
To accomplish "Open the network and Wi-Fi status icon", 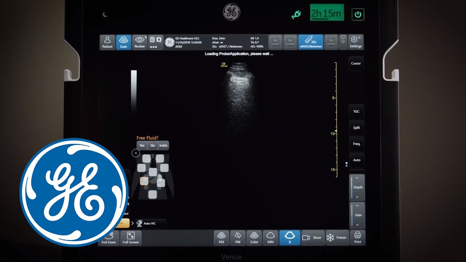I will click(x=343, y=42).
